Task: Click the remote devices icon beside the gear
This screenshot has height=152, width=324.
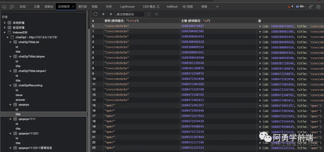Action: [x=310, y=7]
